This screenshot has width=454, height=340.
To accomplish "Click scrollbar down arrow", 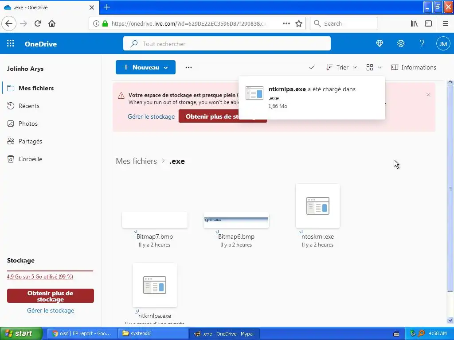I will 450,321.
